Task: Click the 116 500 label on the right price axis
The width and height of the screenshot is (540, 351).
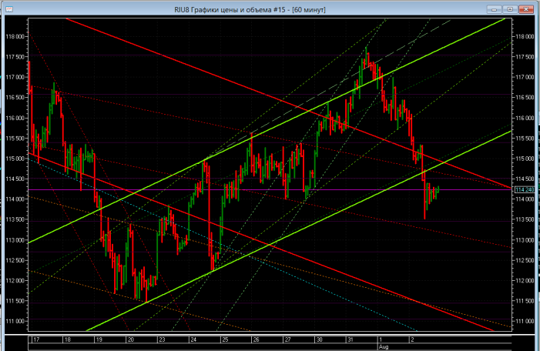Action: pyautogui.click(x=525, y=98)
